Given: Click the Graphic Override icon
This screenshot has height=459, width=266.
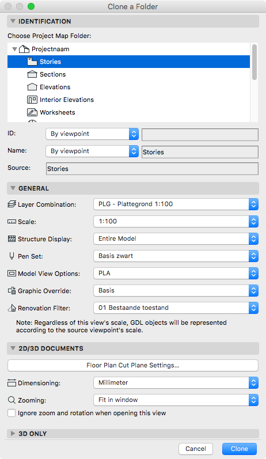Looking at the screenshot, I should [12, 291].
